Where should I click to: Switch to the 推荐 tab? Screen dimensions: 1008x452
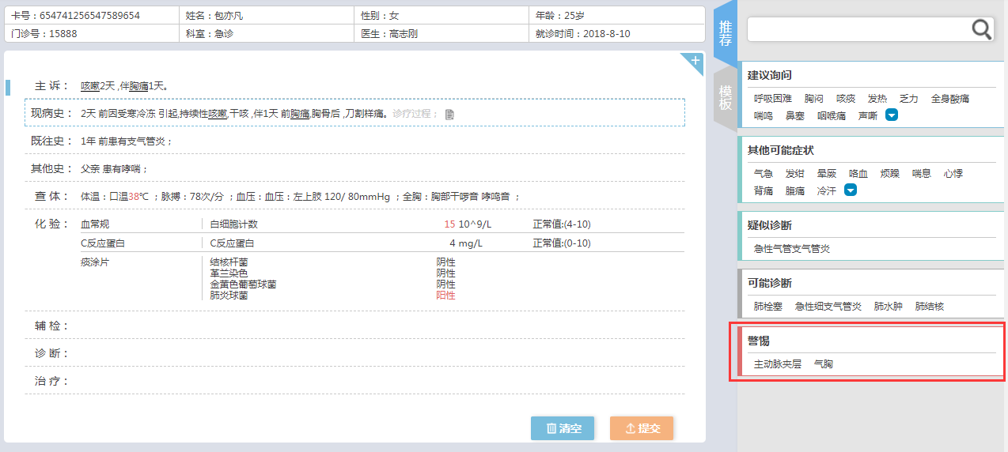pyautogui.click(x=725, y=35)
